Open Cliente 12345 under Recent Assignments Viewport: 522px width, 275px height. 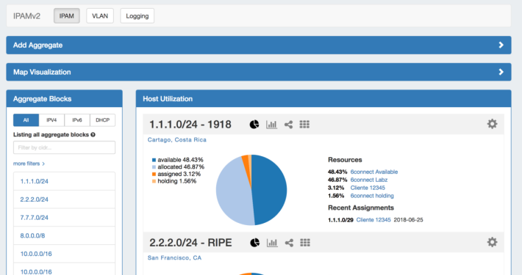click(373, 220)
